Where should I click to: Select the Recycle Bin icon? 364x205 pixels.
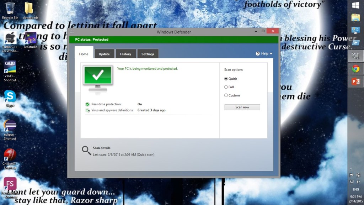pos(10,8)
